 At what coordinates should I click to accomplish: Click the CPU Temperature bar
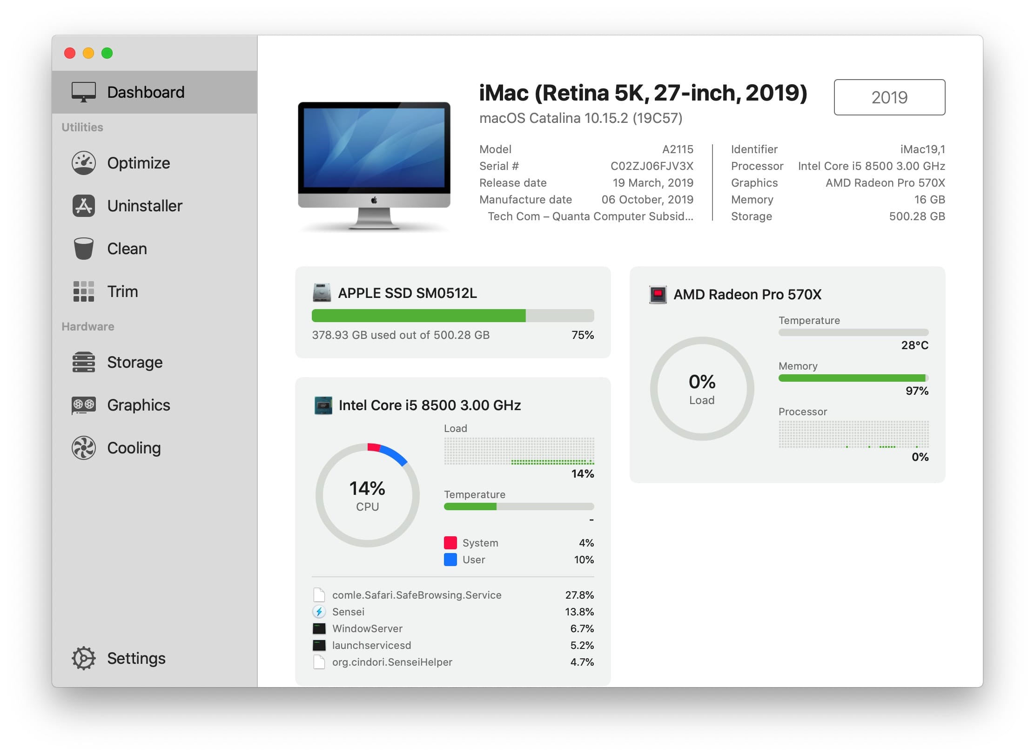[519, 506]
